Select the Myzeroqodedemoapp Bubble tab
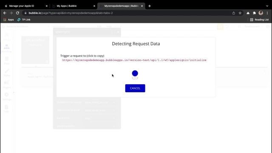This screenshot has width=272, height=153. click(122, 6)
